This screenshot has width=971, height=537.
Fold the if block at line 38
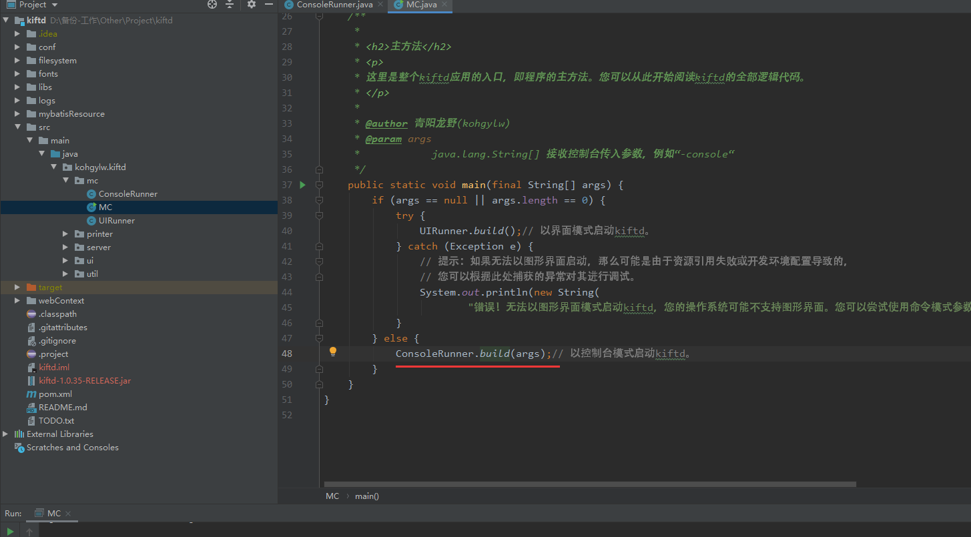coord(319,200)
